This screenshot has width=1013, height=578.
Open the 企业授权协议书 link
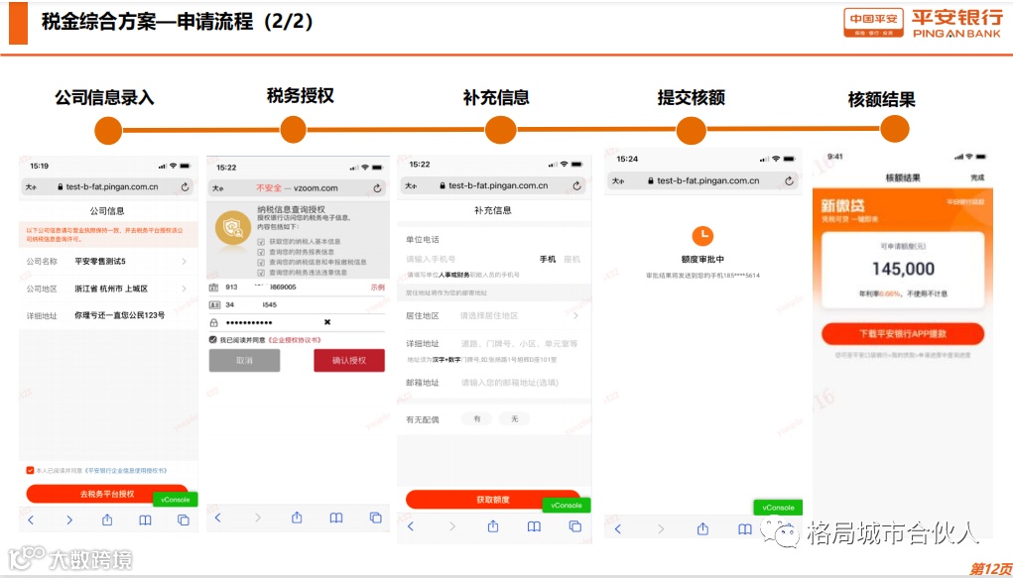(x=294, y=340)
